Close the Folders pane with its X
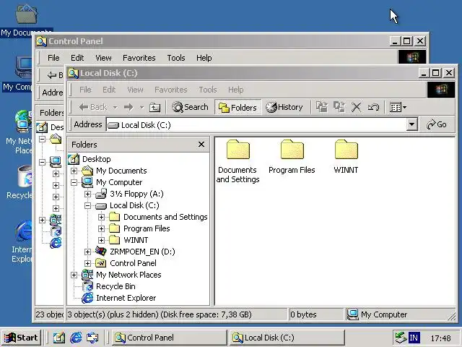This screenshot has width=462, height=347. [x=201, y=145]
